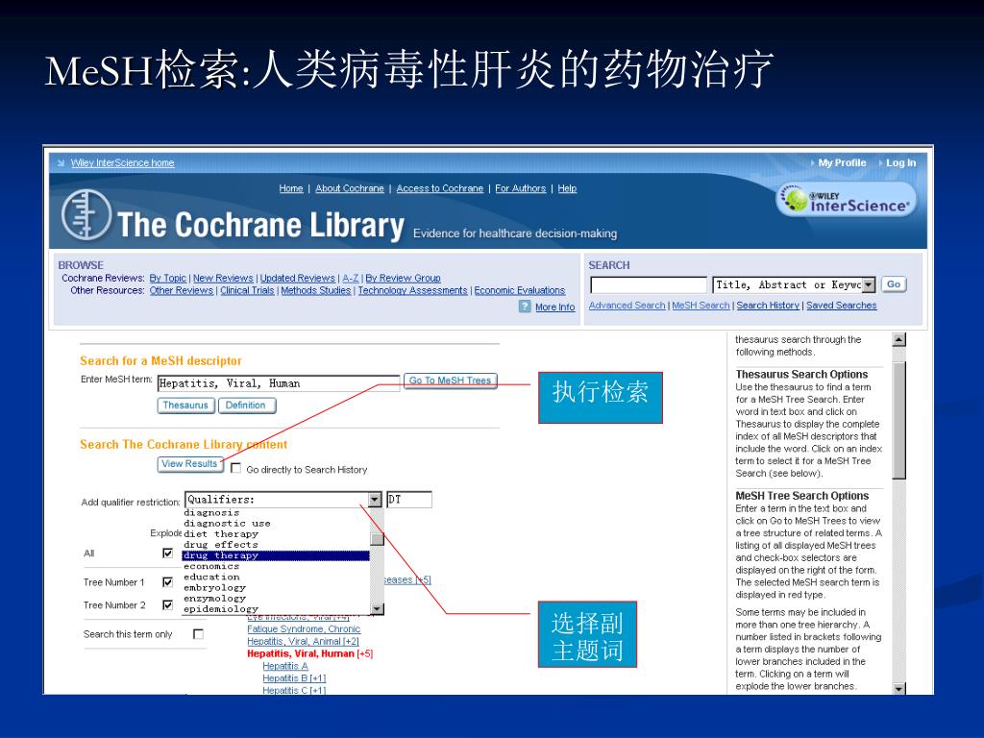This screenshot has width=984, height=738.
Task: Open Hepatitis A tree link
Action: coord(285,666)
